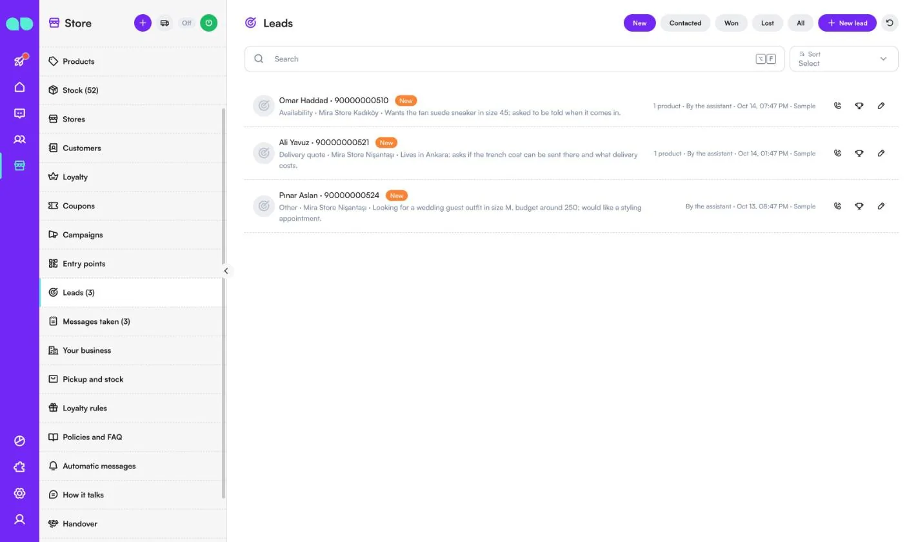This screenshot has height=542, width=916.
Task: Open the settings gear icon in left rail
Action: coord(19,493)
